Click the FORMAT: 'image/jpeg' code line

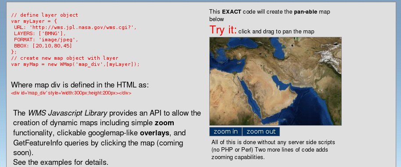click(x=46, y=40)
